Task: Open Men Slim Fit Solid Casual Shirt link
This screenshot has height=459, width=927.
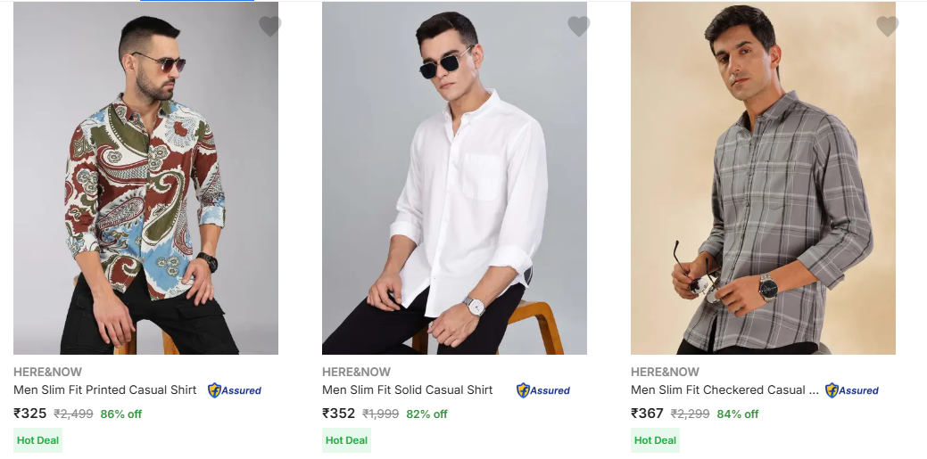Action: tap(408, 390)
